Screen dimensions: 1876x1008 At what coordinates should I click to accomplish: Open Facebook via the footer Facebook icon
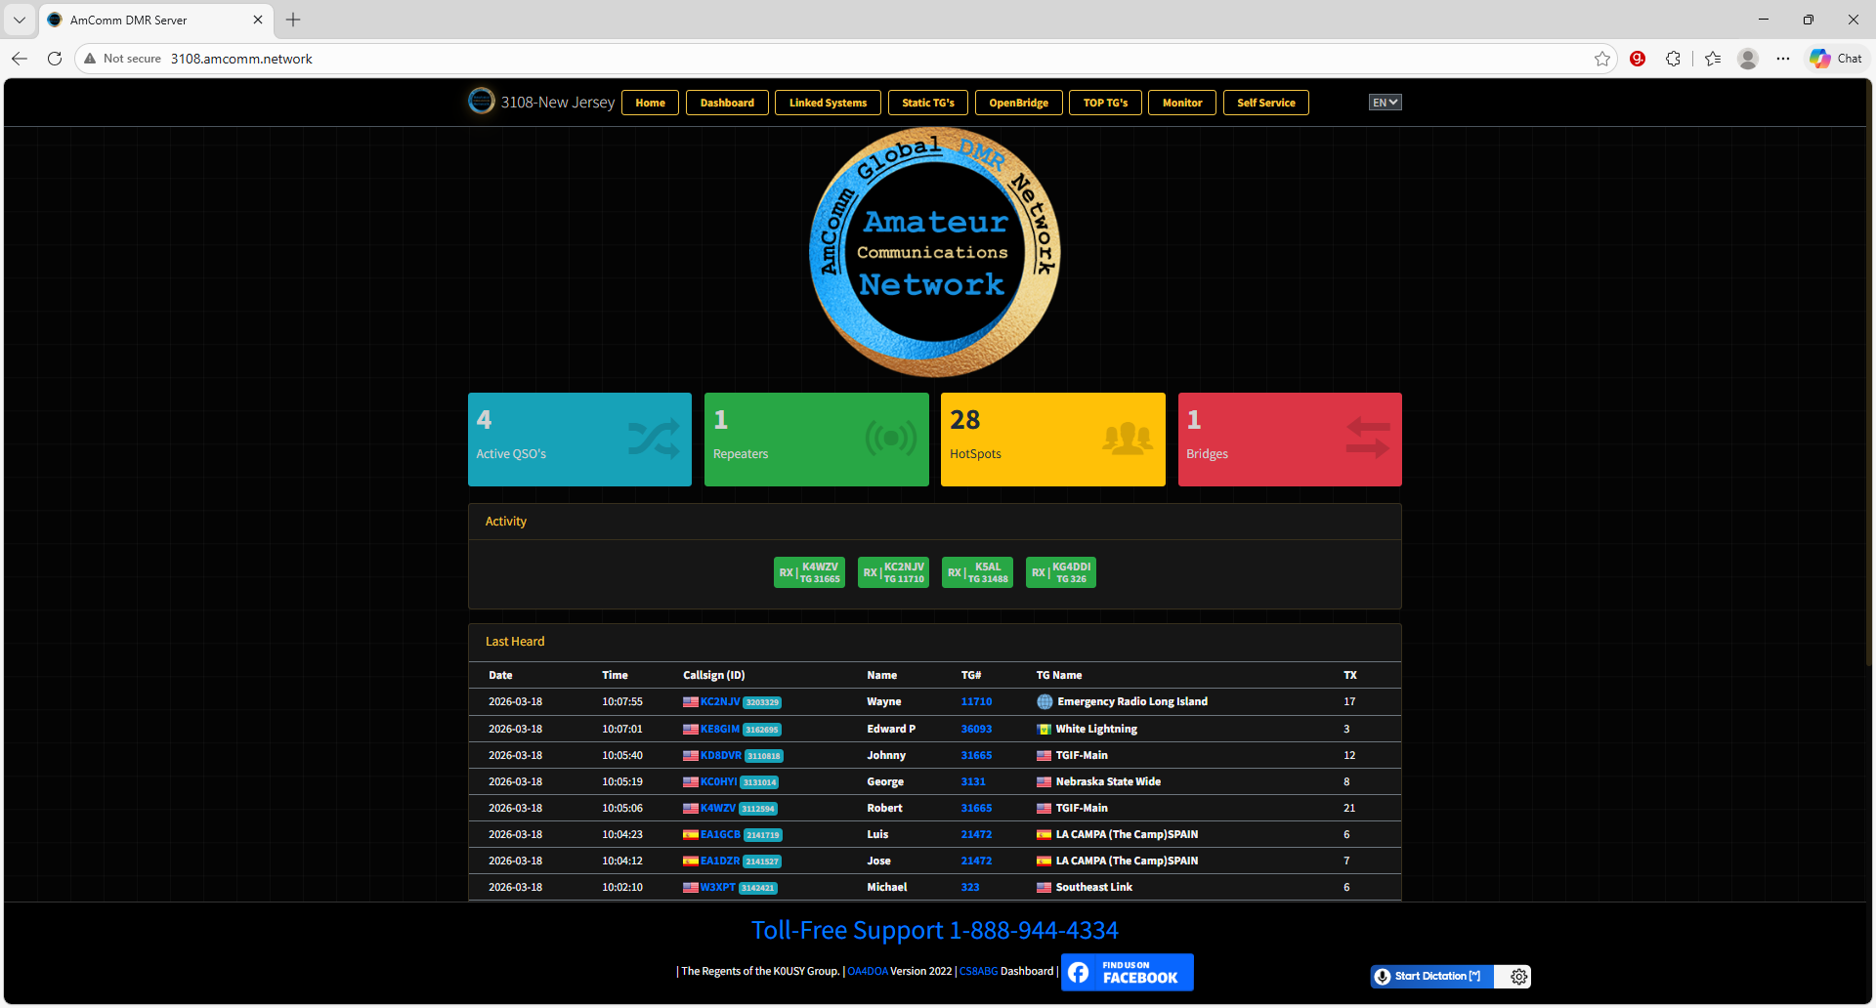pyautogui.click(x=1079, y=972)
